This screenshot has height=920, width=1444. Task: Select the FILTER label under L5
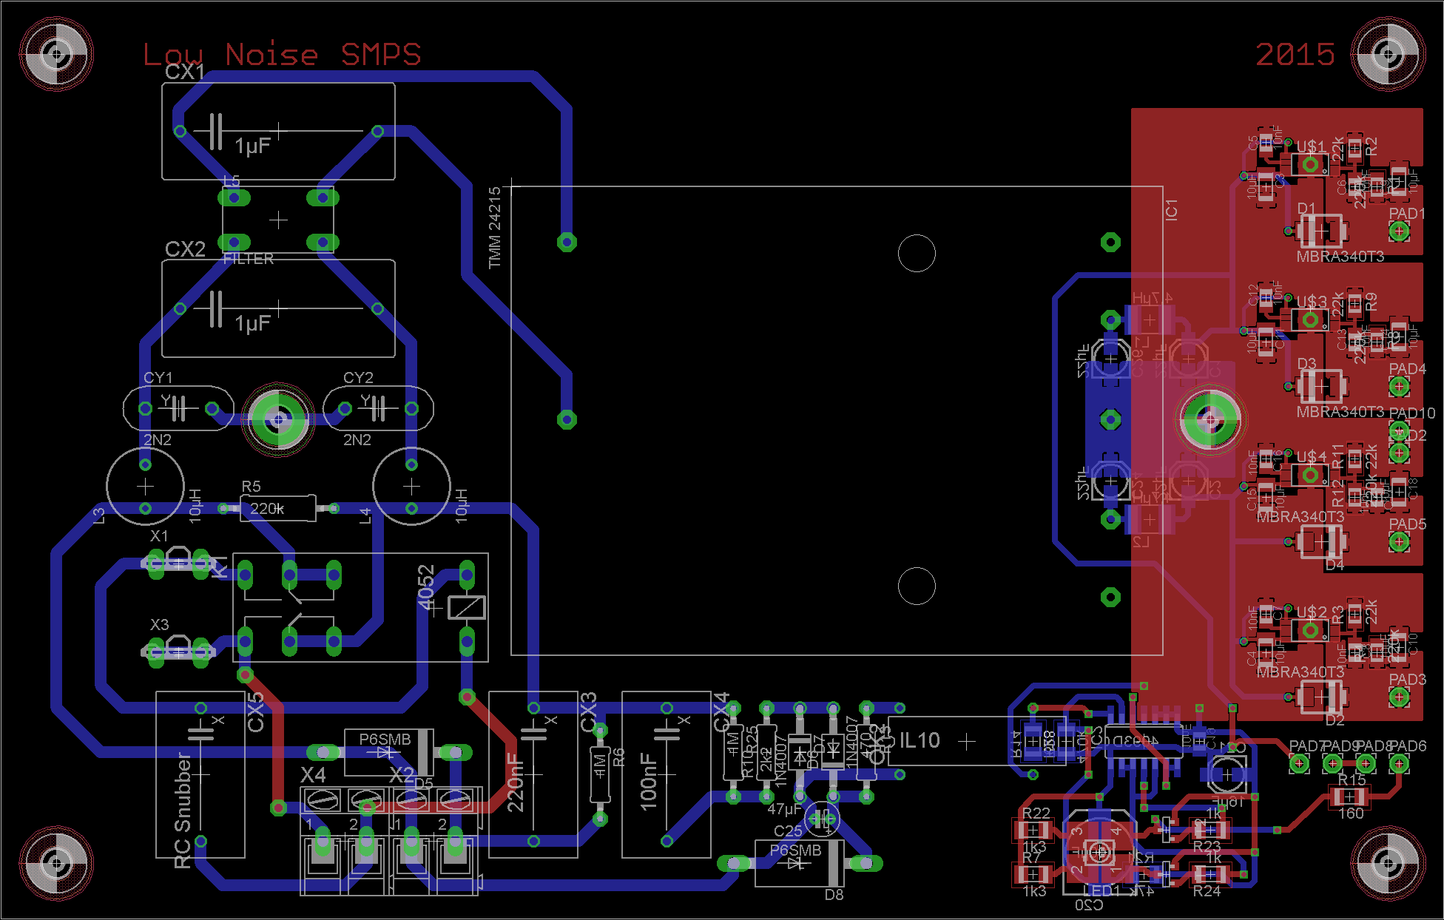tap(249, 259)
